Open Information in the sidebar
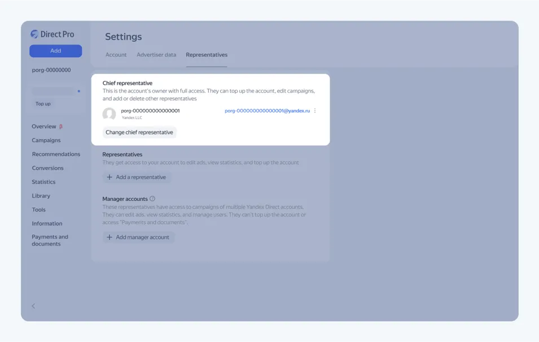The image size is (539, 342). (x=47, y=223)
